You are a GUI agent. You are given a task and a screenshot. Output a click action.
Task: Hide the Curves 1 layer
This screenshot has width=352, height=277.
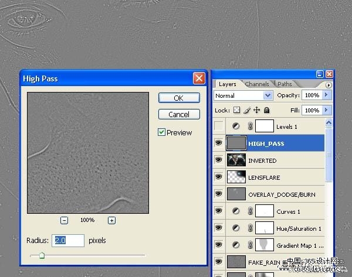(219, 211)
